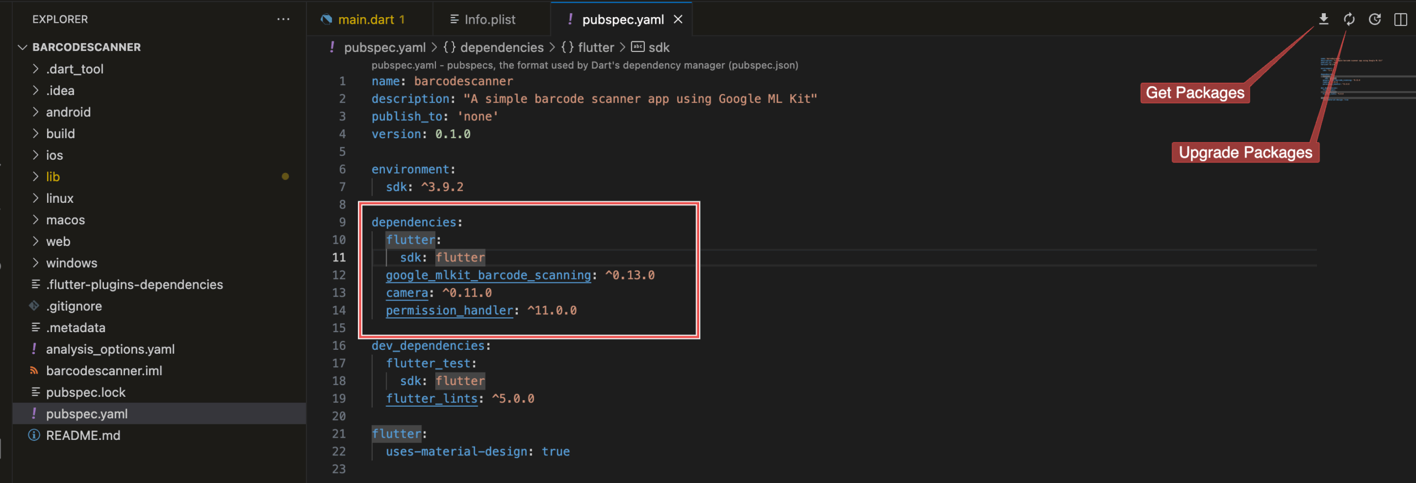This screenshot has height=483, width=1416.
Task: Click the split editor right icon
Action: pyautogui.click(x=1401, y=19)
